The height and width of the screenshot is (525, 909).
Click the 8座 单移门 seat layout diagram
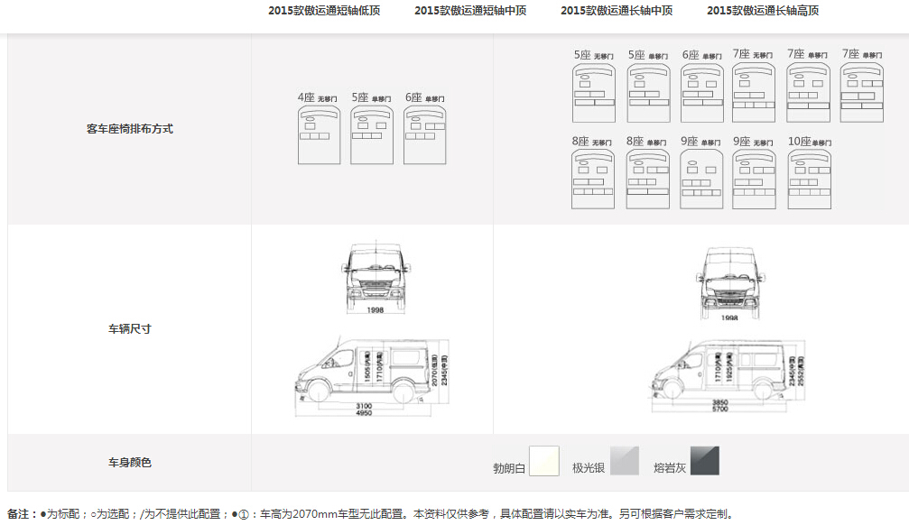click(x=648, y=179)
